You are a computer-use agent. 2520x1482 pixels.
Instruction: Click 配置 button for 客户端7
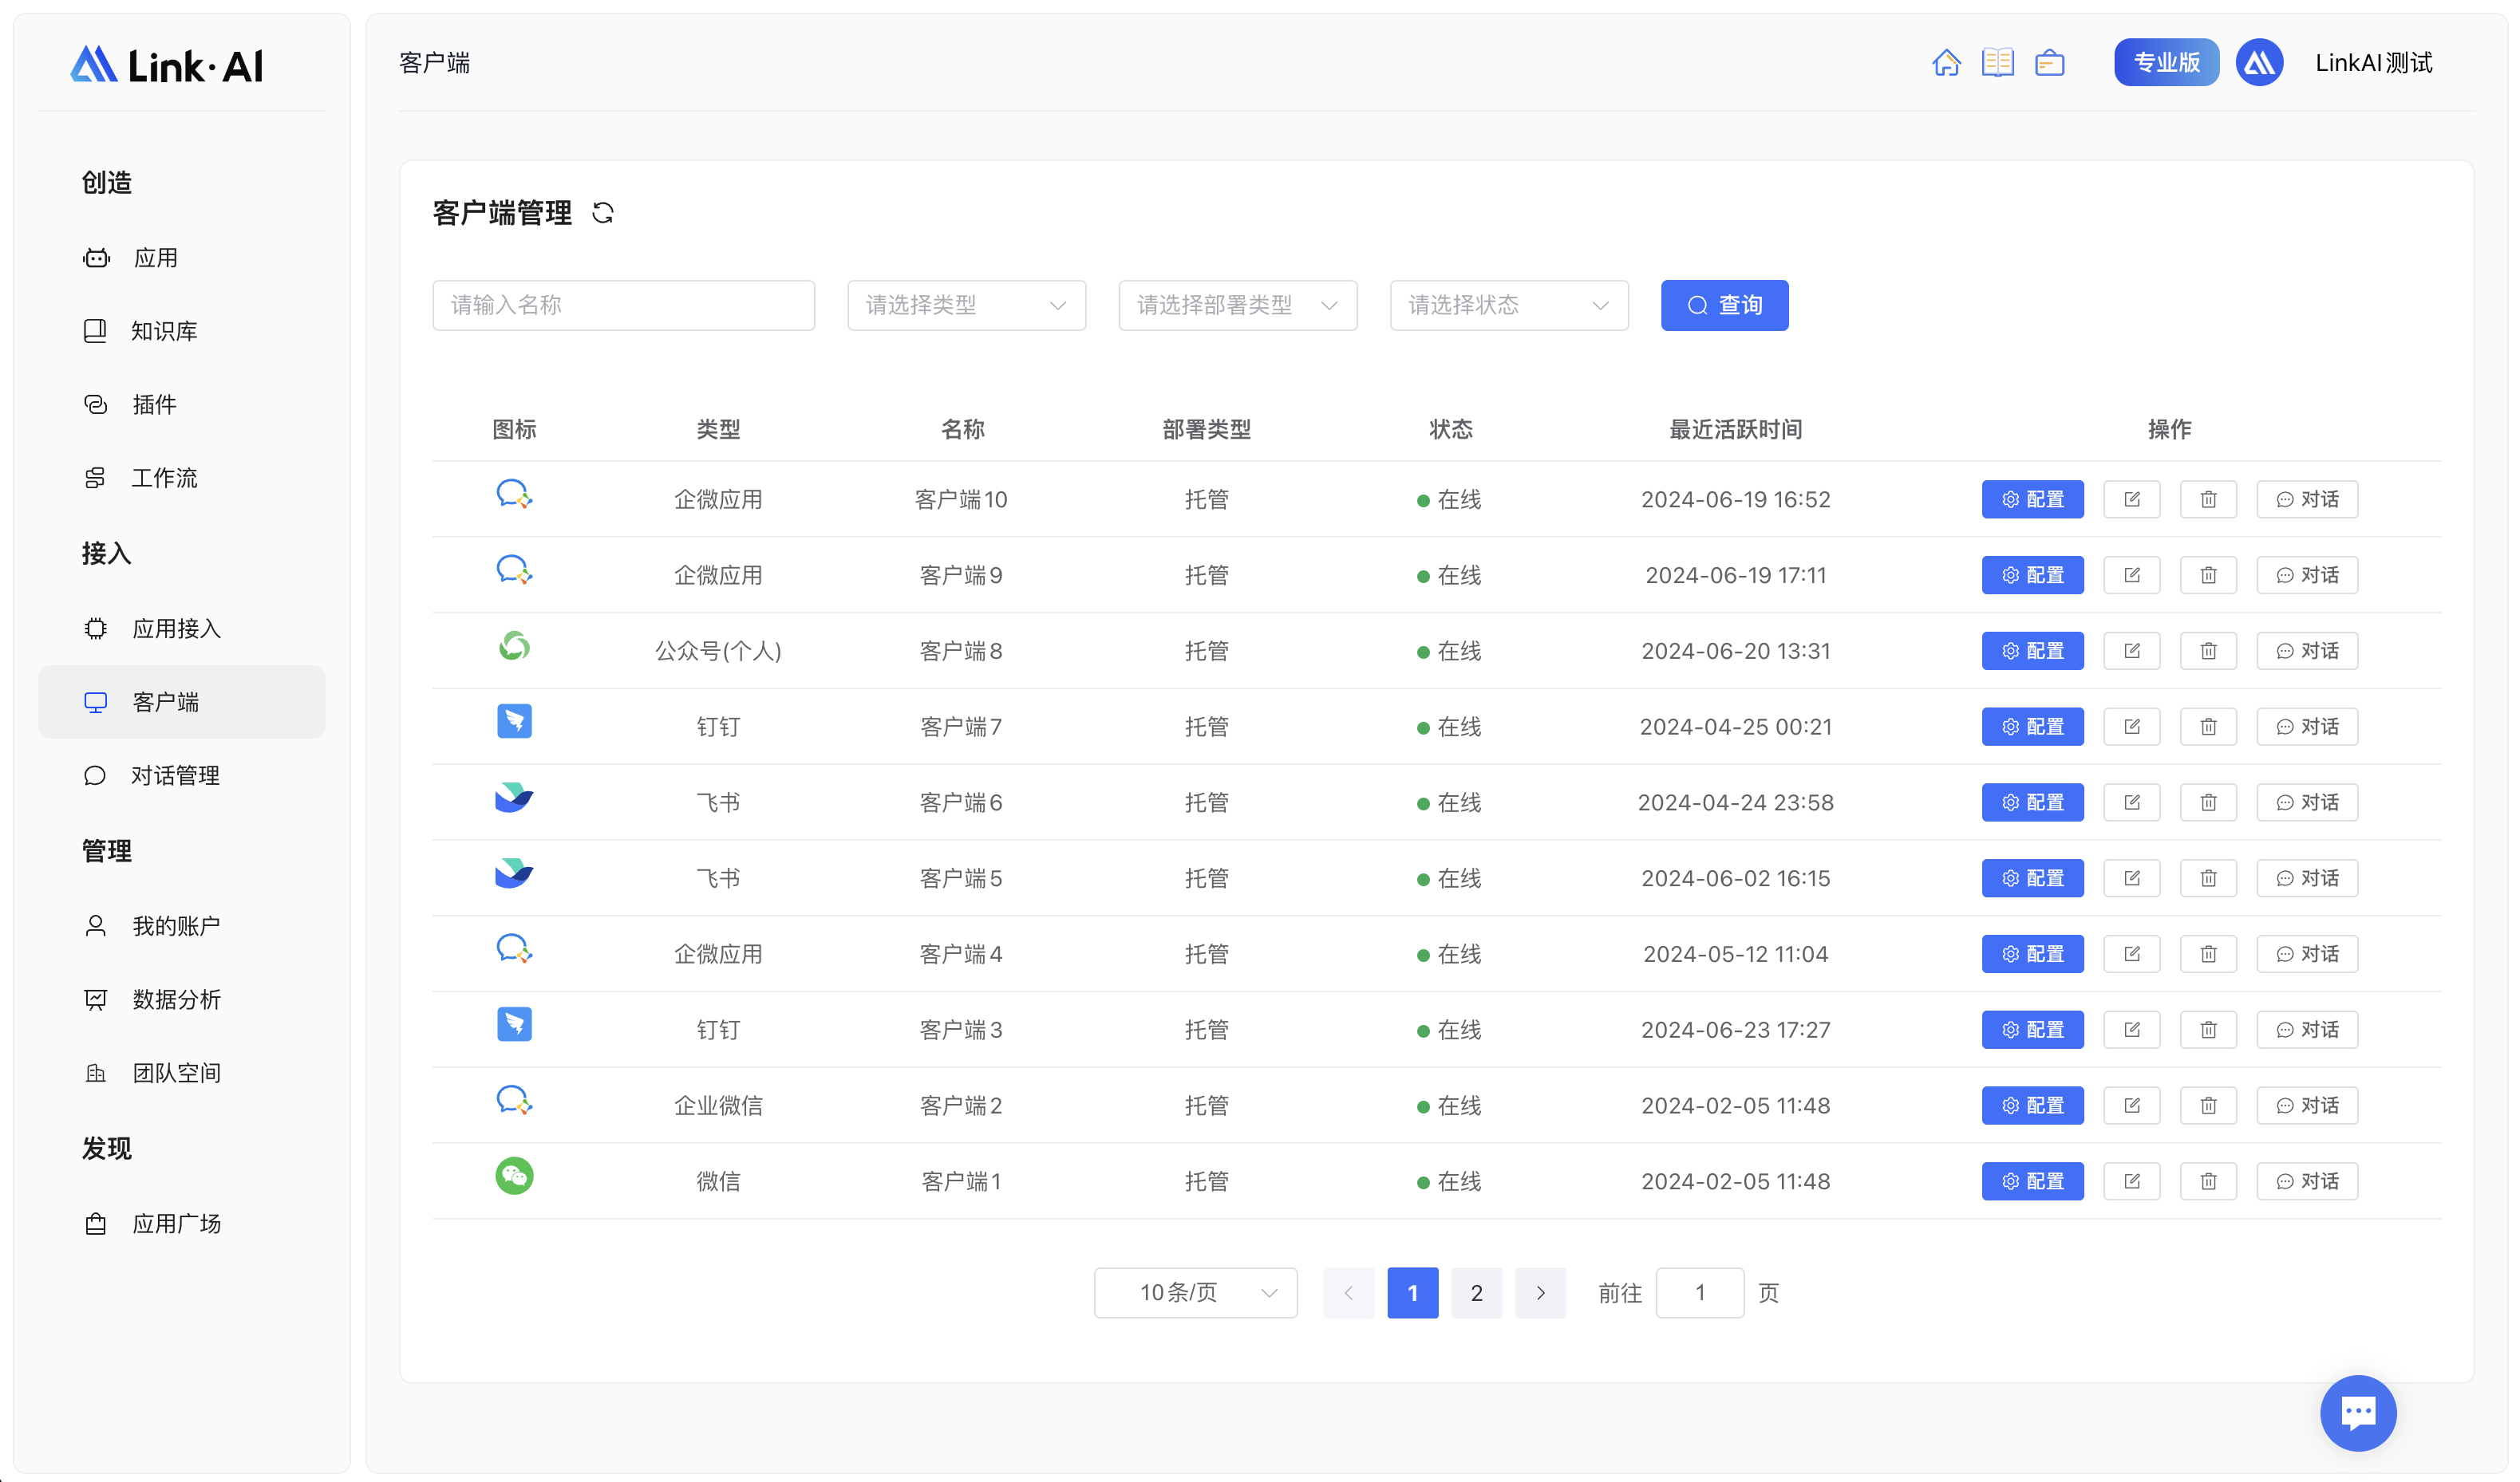[2032, 727]
